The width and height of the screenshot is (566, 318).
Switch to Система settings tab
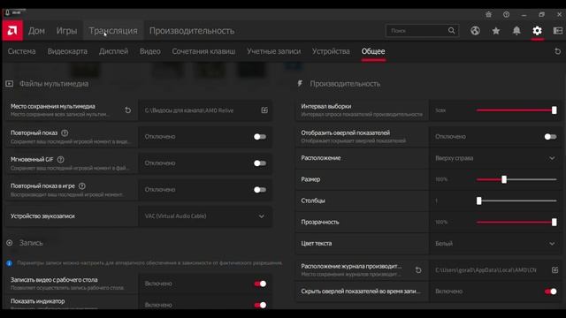click(21, 51)
